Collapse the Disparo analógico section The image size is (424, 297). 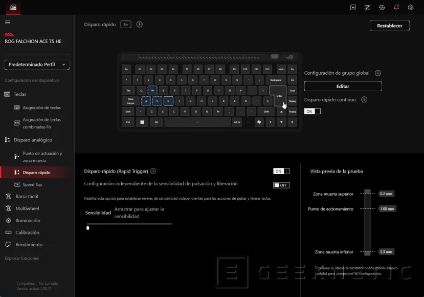(x=33, y=140)
